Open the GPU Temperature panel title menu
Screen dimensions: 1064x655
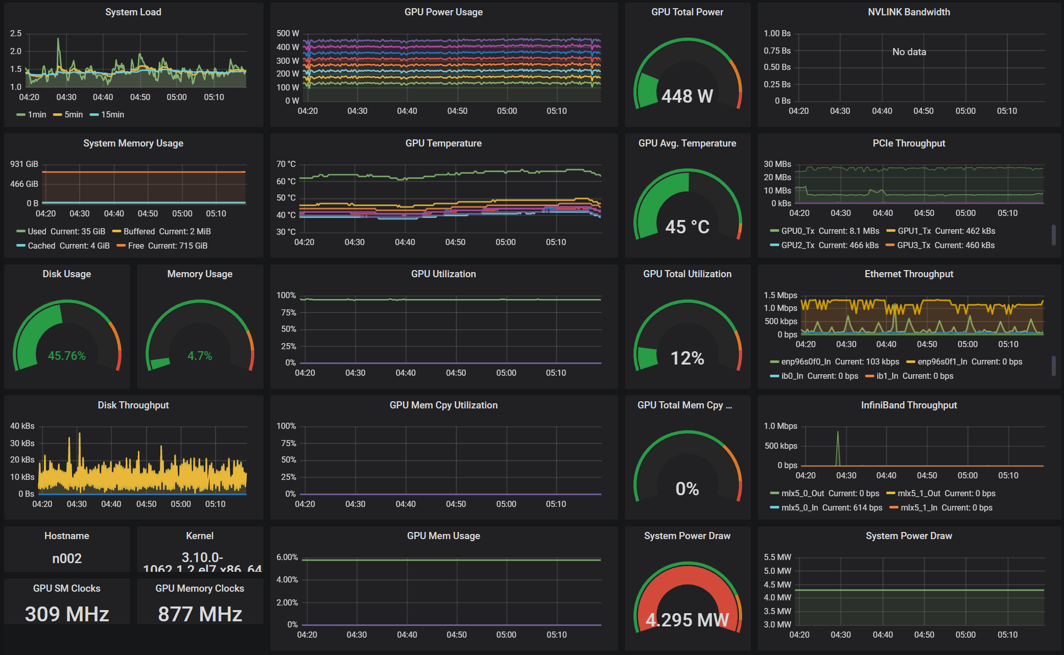443,143
